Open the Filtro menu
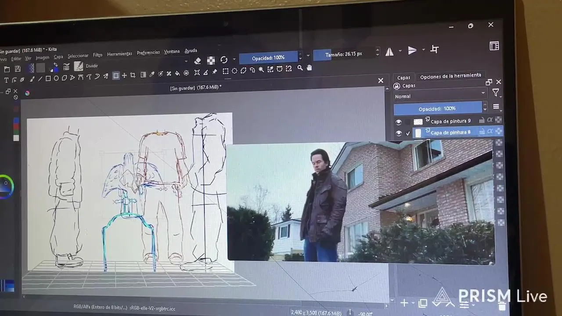Image resolution: width=562 pixels, height=316 pixels. click(97, 55)
